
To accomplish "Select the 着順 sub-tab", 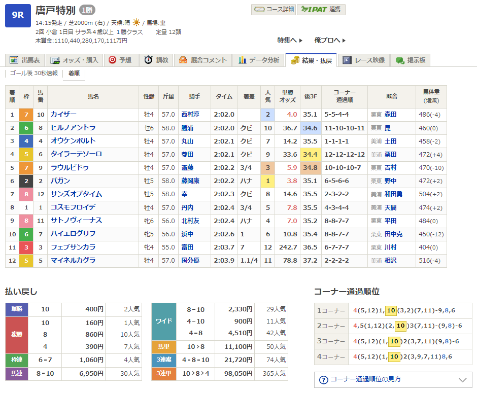I will pos(74,73).
